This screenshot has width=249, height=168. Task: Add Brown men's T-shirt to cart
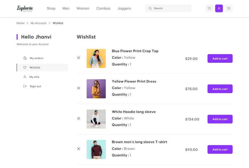click(x=220, y=149)
